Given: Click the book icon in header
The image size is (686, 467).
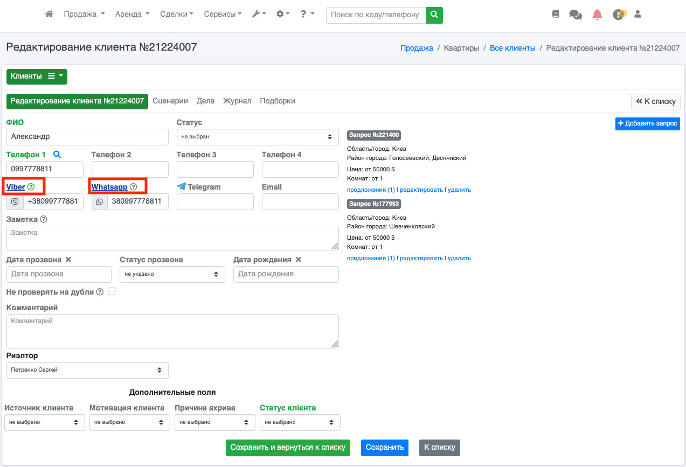Looking at the screenshot, I should coord(556,15).
